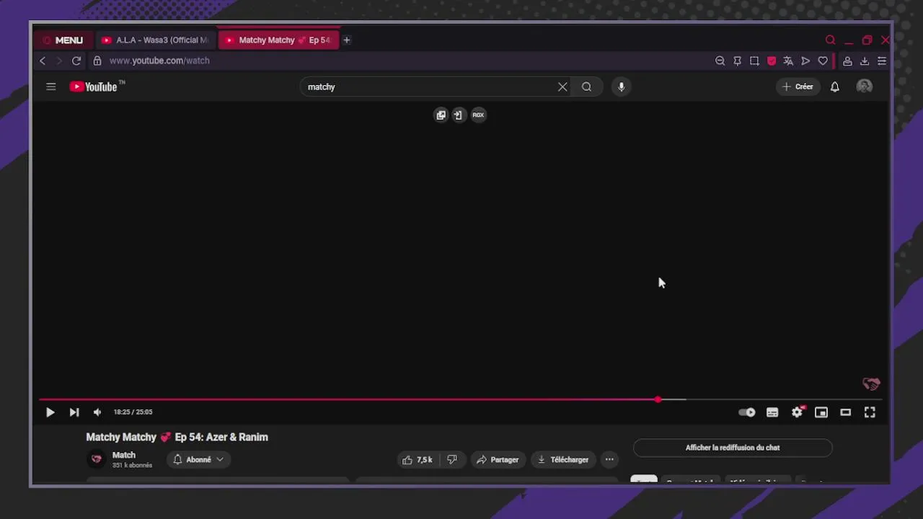Start voice search with microphone

(622, 86)
